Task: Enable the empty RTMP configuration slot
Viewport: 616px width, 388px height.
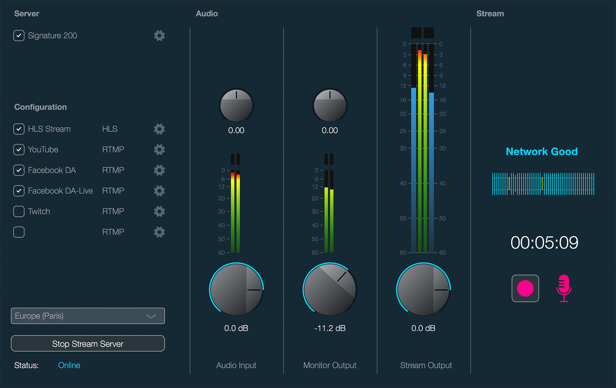Action: pyautogui.click(x=19, y=232)
